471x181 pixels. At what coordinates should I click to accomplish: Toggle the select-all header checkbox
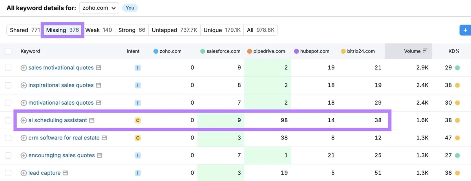[8, 51]
